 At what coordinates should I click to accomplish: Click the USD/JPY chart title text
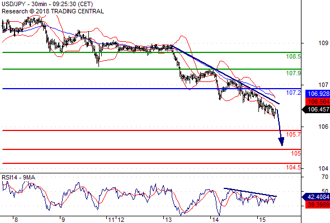(47, 4)
